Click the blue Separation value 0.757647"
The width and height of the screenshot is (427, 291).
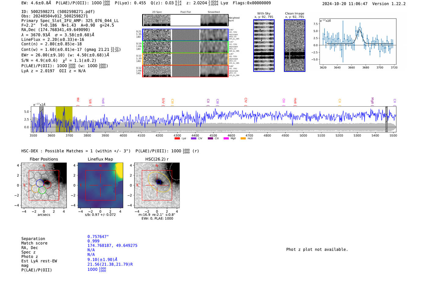(98, 237)
